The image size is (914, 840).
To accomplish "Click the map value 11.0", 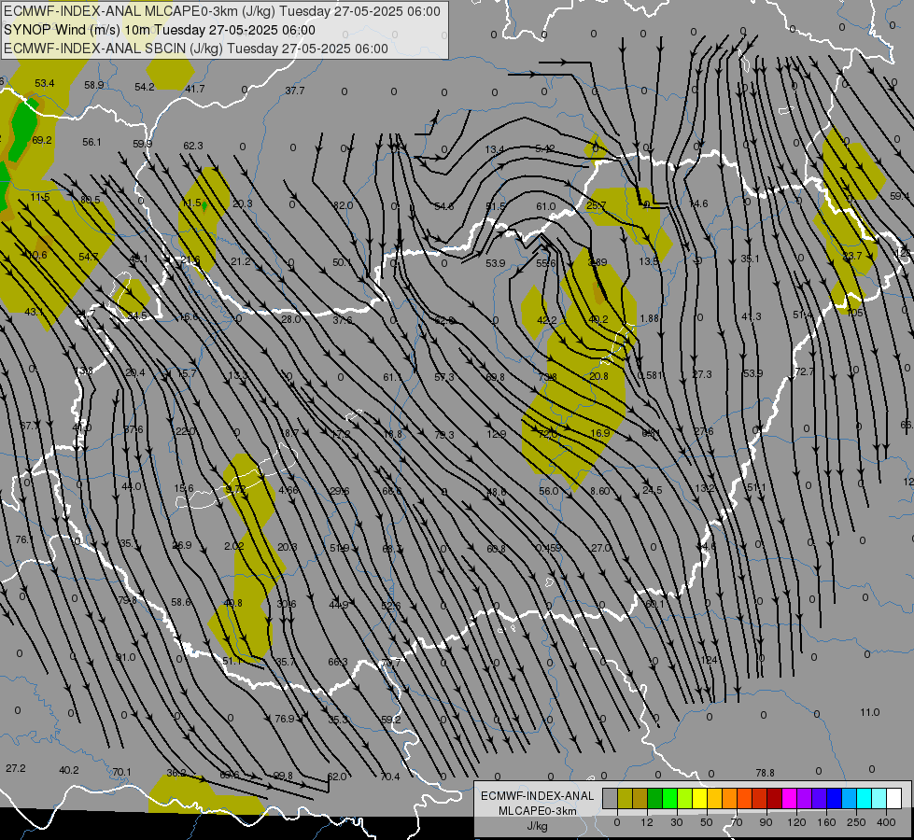I will click(870, 712).
